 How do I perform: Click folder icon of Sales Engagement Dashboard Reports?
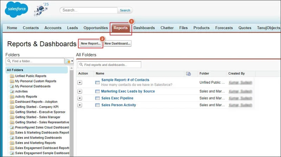coord(12,148)
